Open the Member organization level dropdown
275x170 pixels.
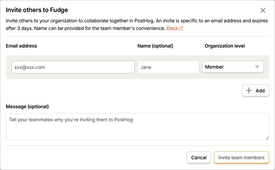point(233,67)
